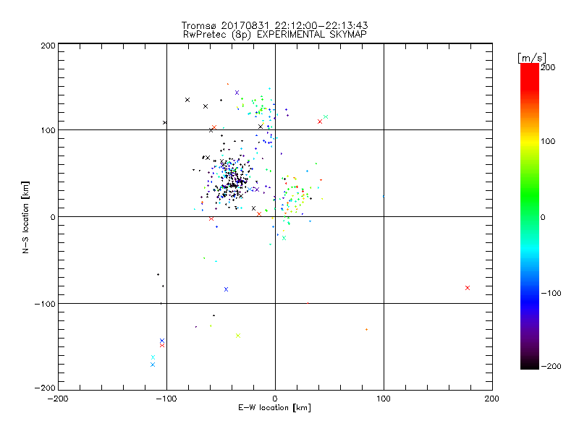The width and height of the screenshot is (579, 434).
Task: Click the colorbar '100' label
Action: 548,141
